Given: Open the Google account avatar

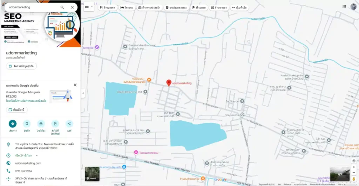Looking at the screenshot, I should 353,7.
